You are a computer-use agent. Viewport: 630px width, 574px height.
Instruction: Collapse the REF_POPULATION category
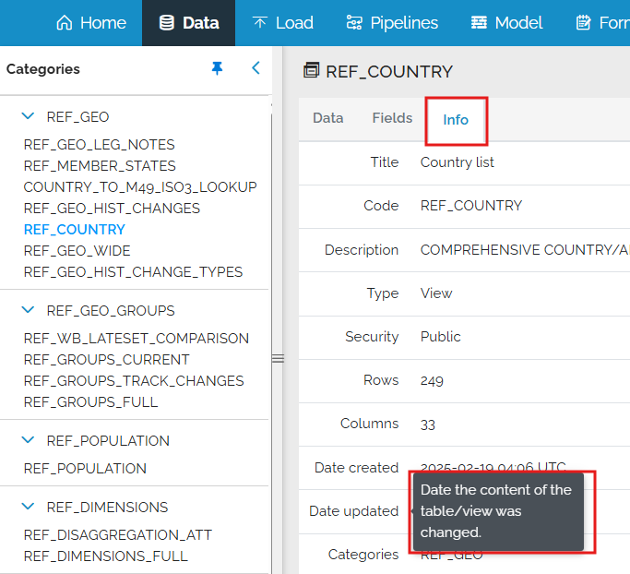coord(28,440)
